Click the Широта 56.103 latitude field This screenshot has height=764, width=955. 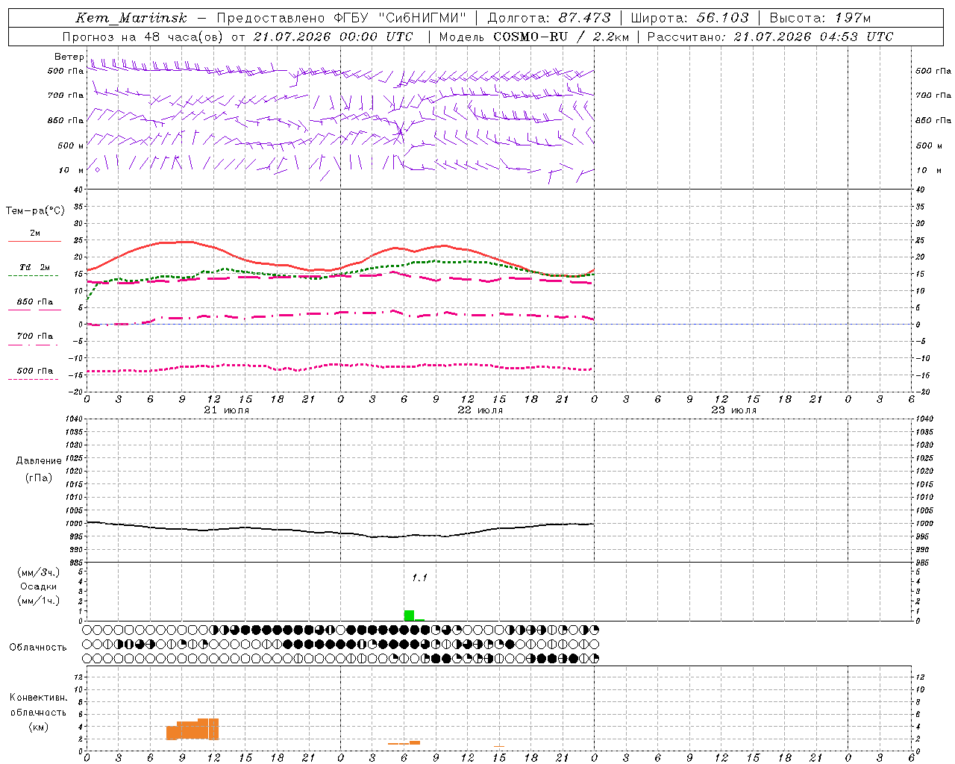tap(691, 18)
